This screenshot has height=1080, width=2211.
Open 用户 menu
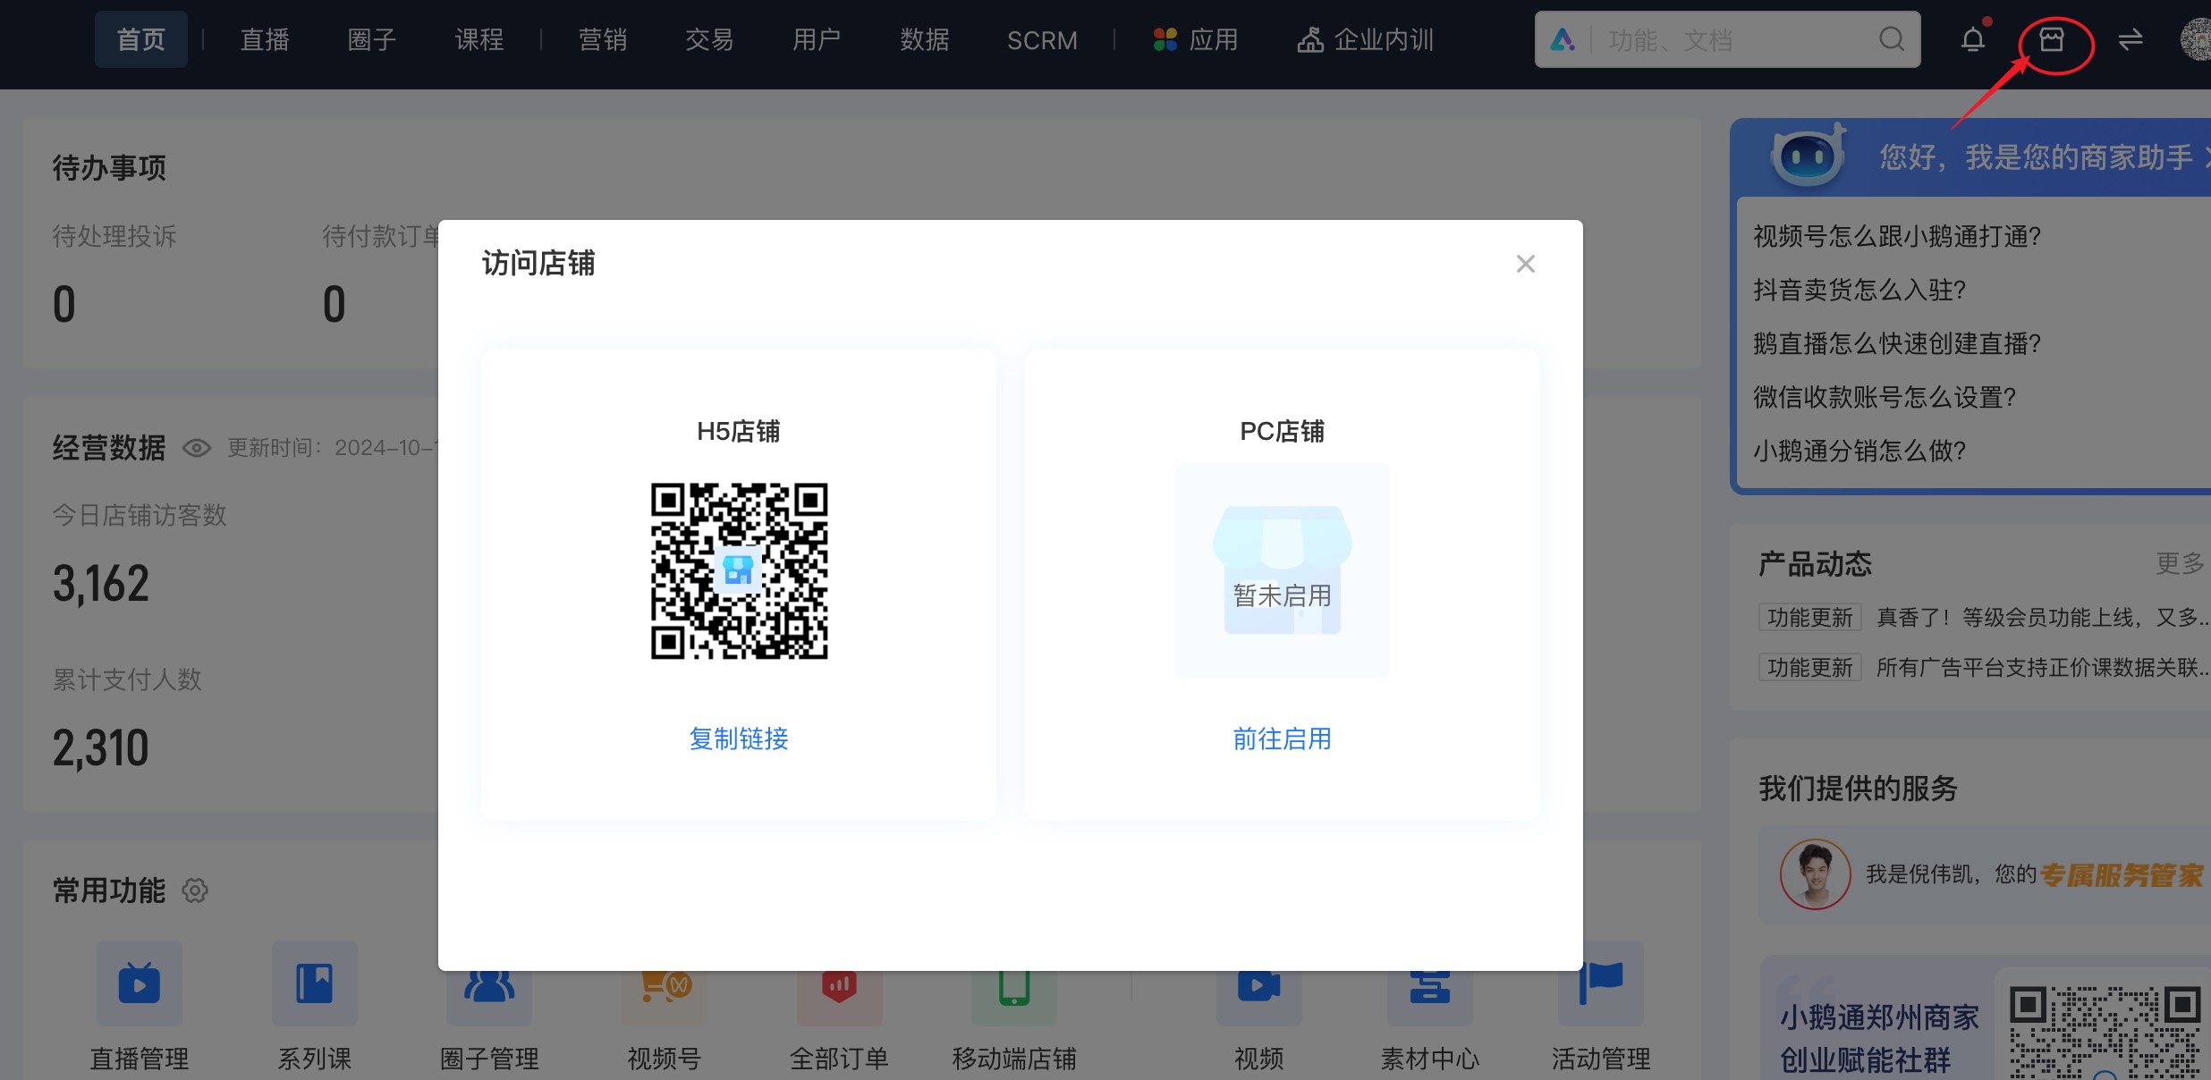pyautogui.click(x=817, y=39)
